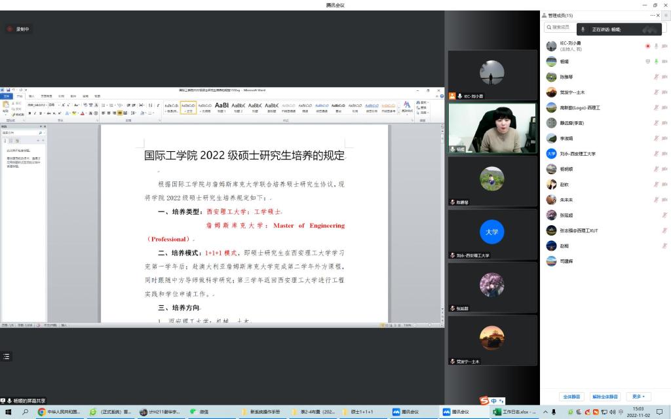Open WeChat 微信 from the taskbar

(x=199, y=412)
